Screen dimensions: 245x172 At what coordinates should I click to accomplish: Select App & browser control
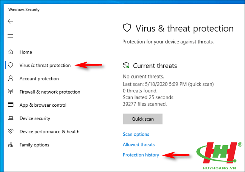click(x=43, y=105)
